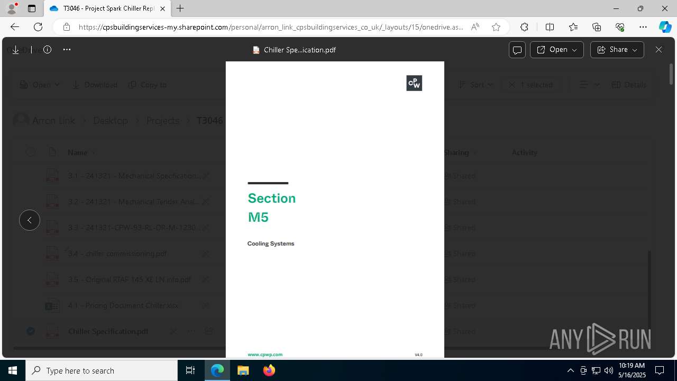
Task: Open browser essentials icon
Action: click(620, 27)
